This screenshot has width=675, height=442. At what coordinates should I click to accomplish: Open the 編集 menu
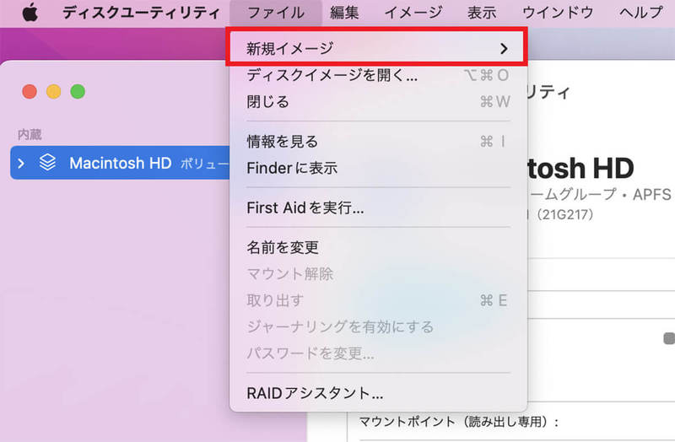coord(344,13)
